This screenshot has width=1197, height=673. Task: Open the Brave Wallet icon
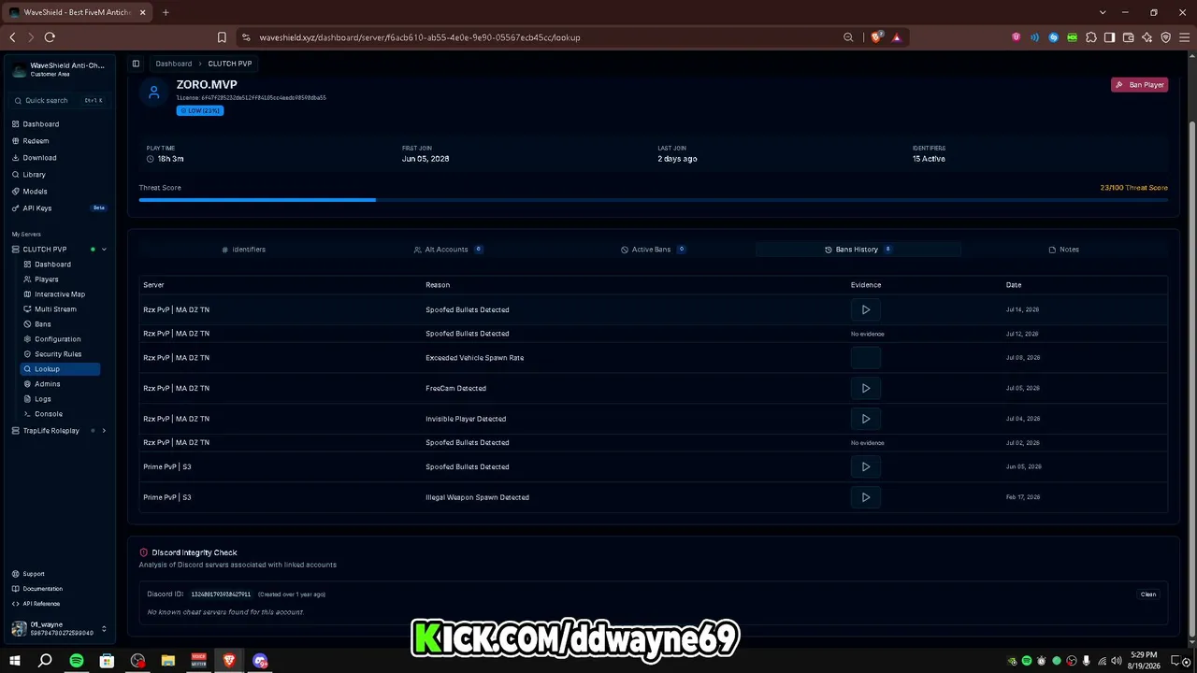[x=1128, y=37]
